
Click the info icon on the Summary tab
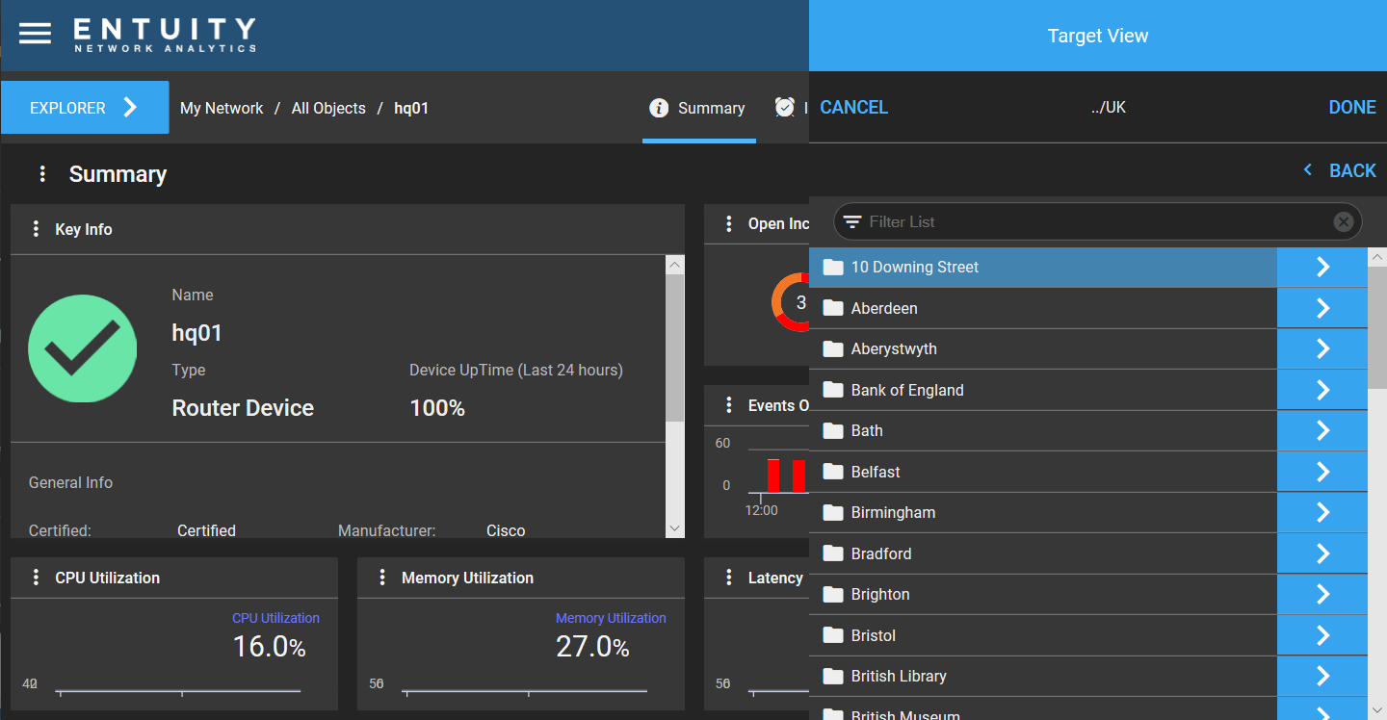point(659,108)
